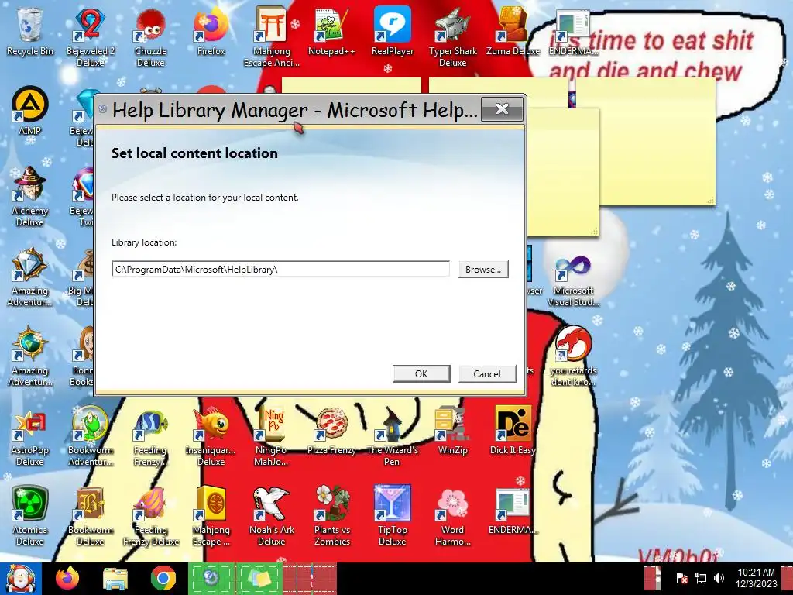
Task: Select the Insaniquar... Deluxe fish icon
Action: pyautogui.click(x=211, y=436)
